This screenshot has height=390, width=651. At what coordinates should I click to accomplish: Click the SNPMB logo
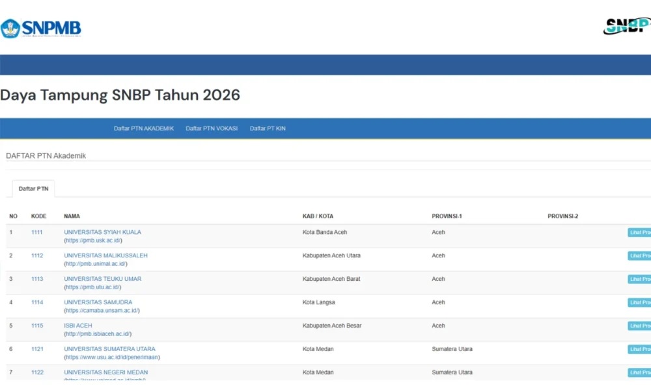[40, 28]
